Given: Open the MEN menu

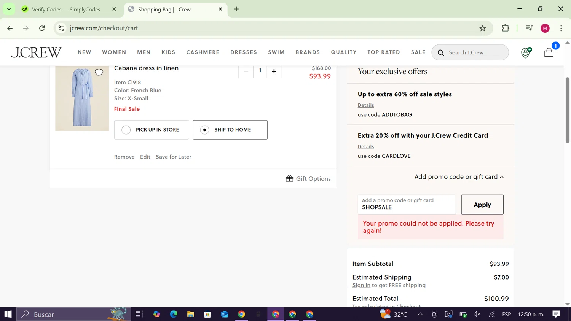Looking at the screenshot, I should tap(144, 52).
